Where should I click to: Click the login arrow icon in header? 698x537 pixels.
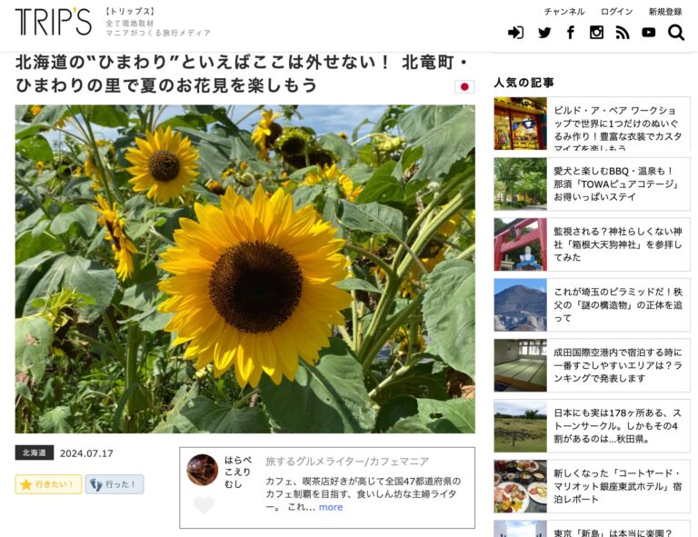[x=515, y=33]
